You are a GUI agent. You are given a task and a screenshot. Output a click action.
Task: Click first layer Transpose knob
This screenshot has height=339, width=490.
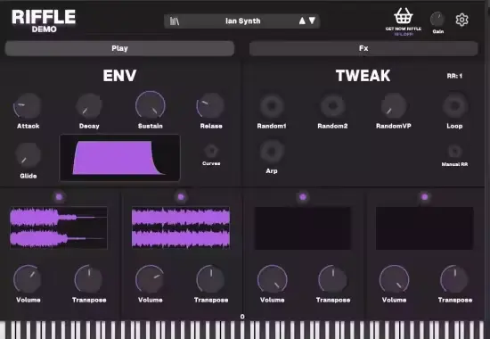click(89, 279)
